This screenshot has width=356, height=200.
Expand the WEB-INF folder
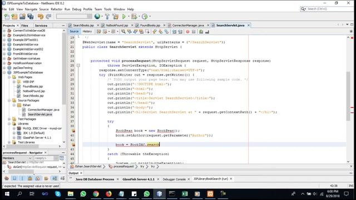[x=14, y=82]
